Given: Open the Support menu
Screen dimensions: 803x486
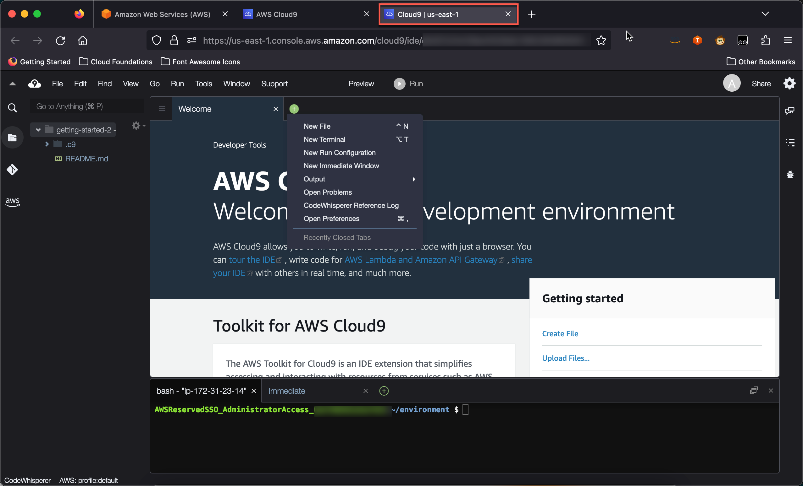Looking at the screenshot, I should click(274, 84).
